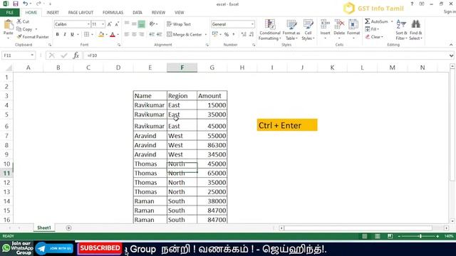Decrease the indent level

click(x=152, y=35)
